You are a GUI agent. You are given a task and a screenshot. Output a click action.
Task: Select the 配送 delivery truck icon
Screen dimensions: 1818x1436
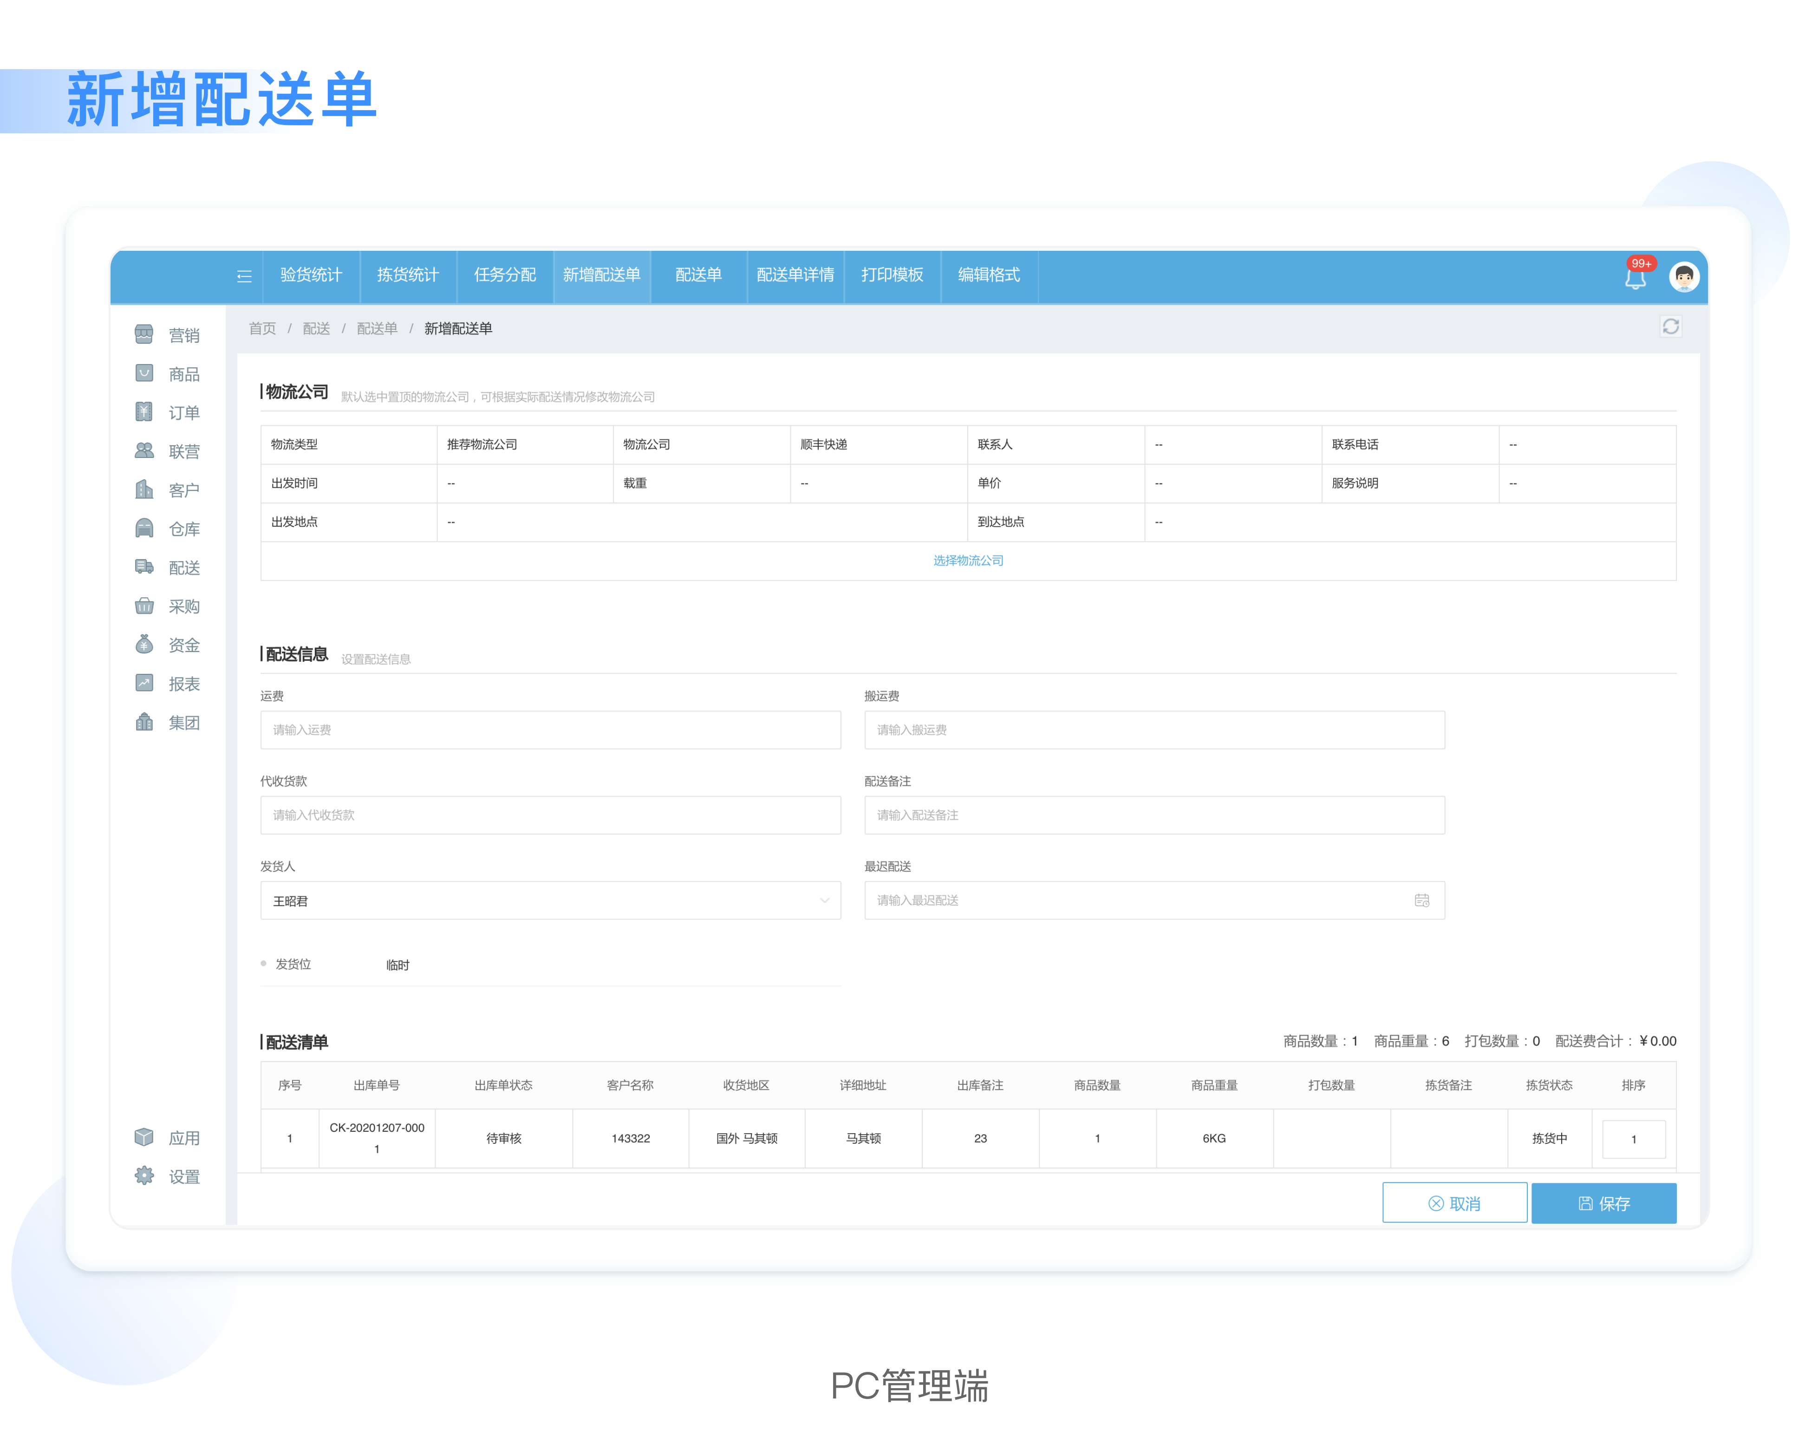(x=144, y=567)
